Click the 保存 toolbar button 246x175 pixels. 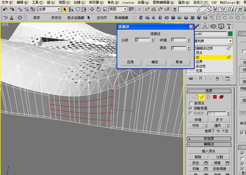coord(37,18)
